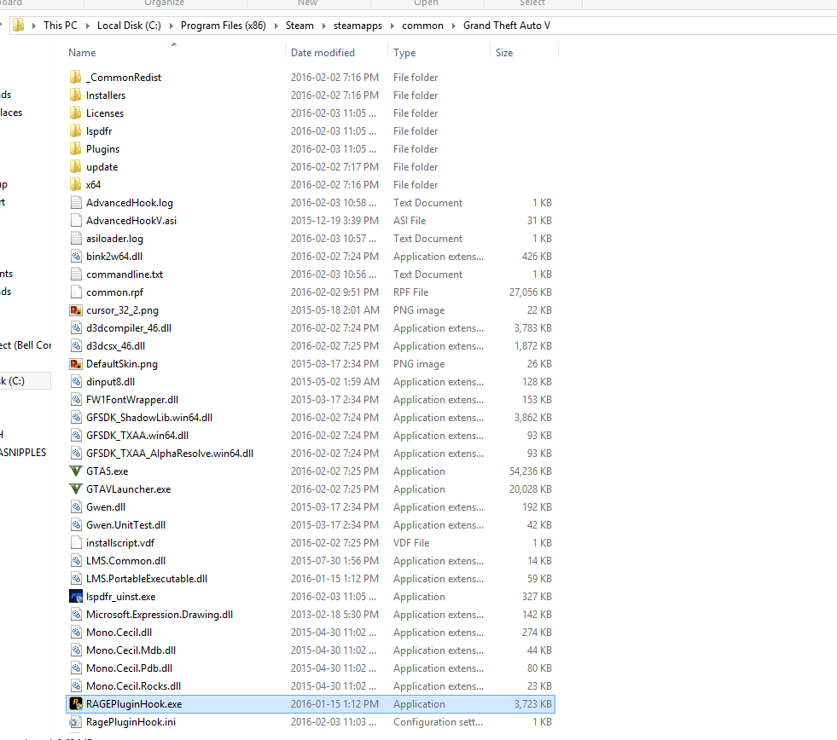Screen dimensions: 837x740
Task: Expand the chevron after This PC
Action: tap(87, 26)
